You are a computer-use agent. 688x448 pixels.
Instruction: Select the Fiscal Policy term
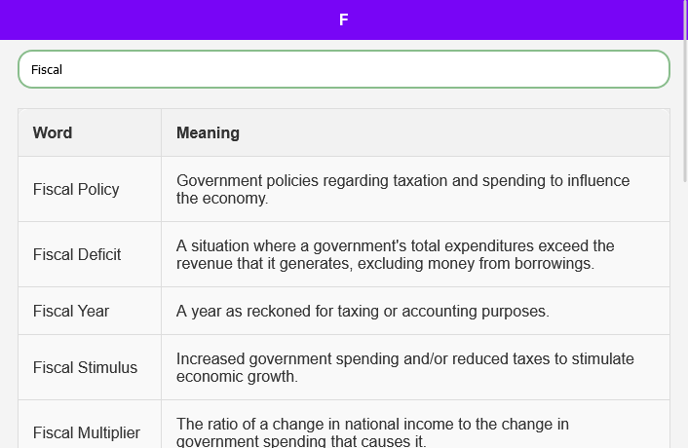(x=76, y=189)
